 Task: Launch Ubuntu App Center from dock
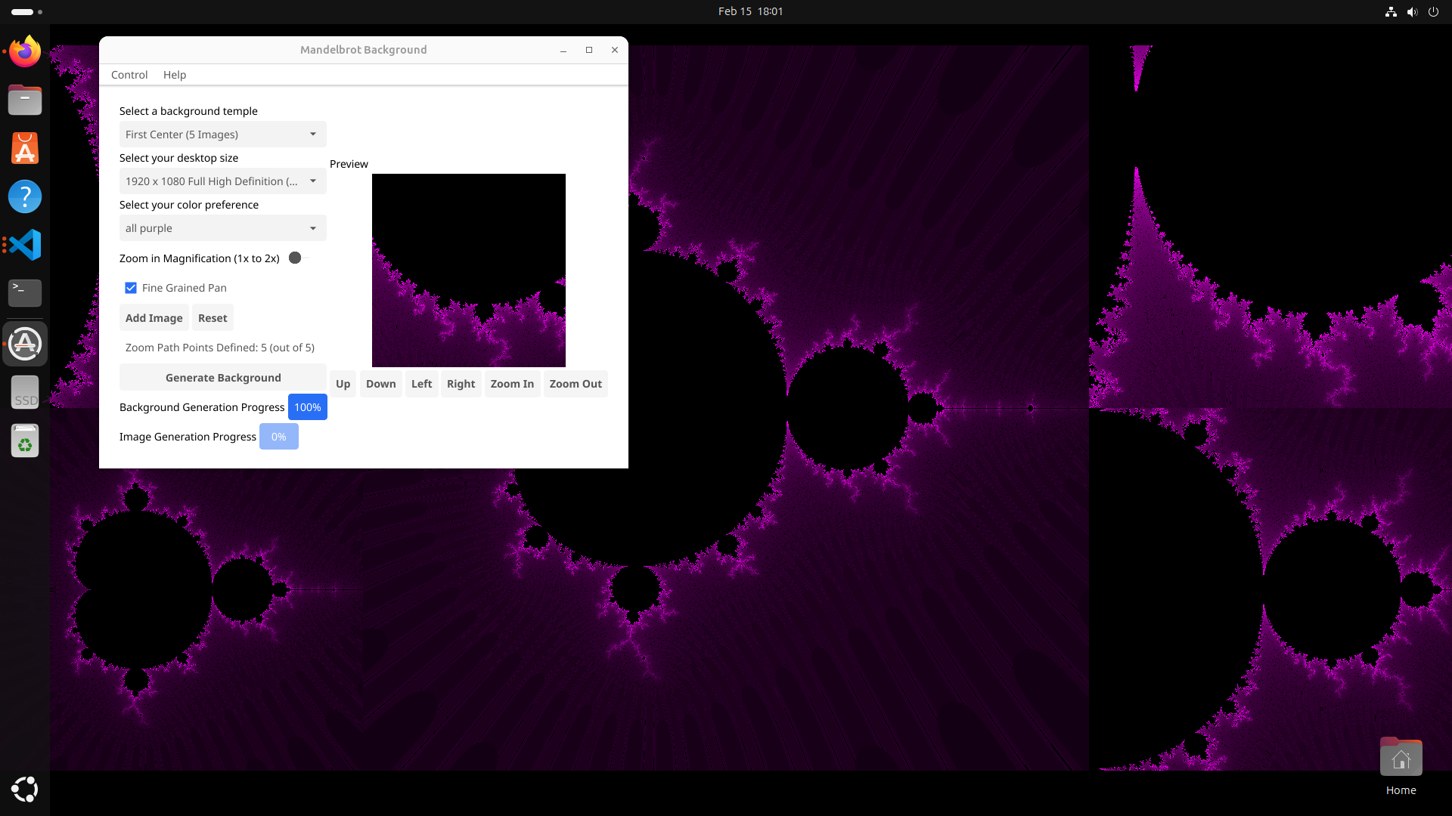[x=25, y=148]
